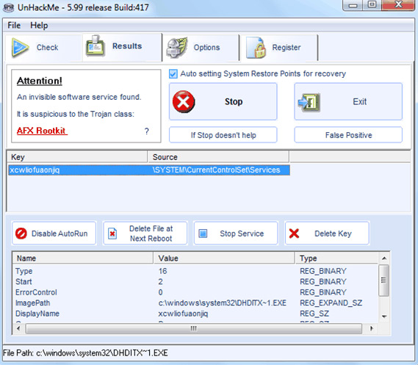This screenshot has width=418, height=365.
Task: Switch to the Results tab
Action: pos(122,47)
